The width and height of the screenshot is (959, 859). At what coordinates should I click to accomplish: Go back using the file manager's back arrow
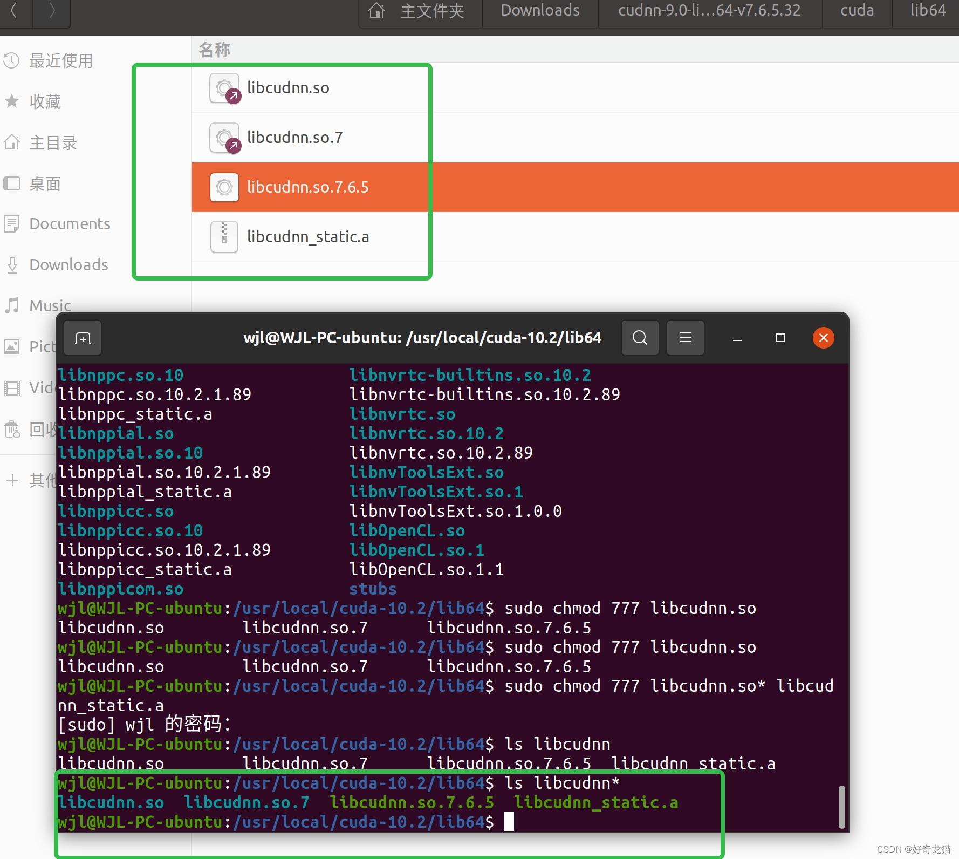(15, 11)
